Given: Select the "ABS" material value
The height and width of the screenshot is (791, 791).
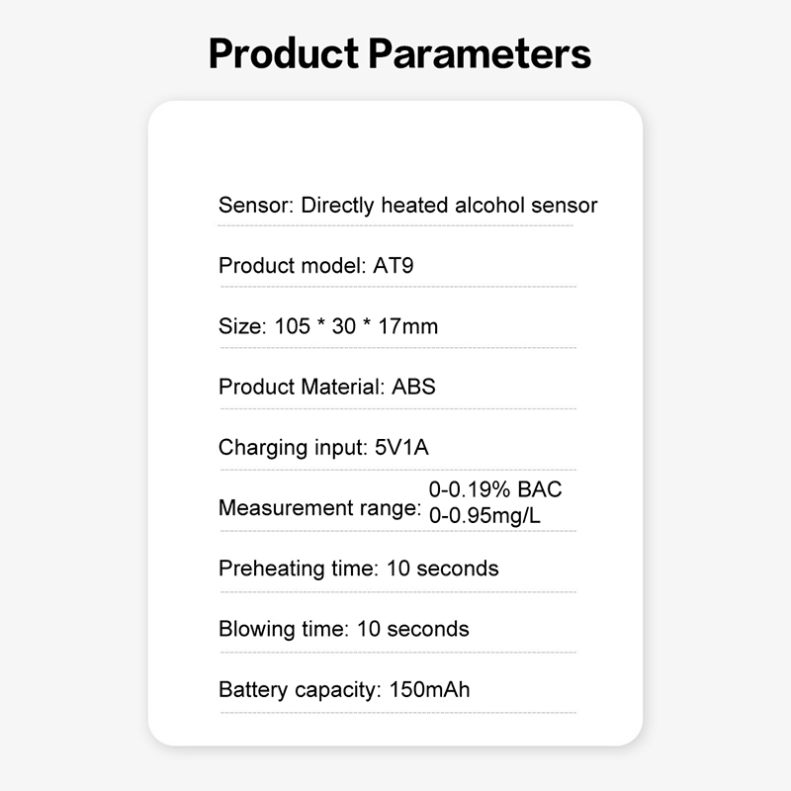Looking at the screenshot, I should coord(413,387).
